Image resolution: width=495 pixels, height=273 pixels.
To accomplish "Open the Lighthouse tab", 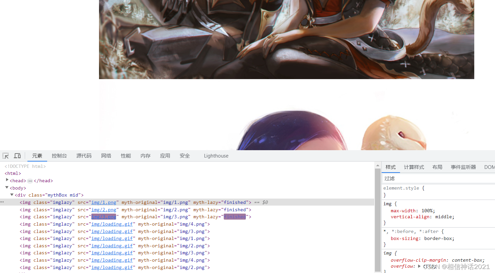I will 216,156.
